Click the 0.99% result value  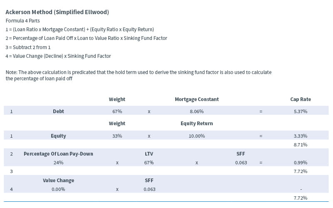click(300, 163)
